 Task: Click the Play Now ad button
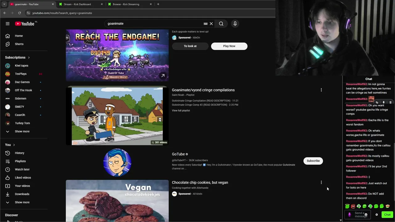[x=229, y=46]
